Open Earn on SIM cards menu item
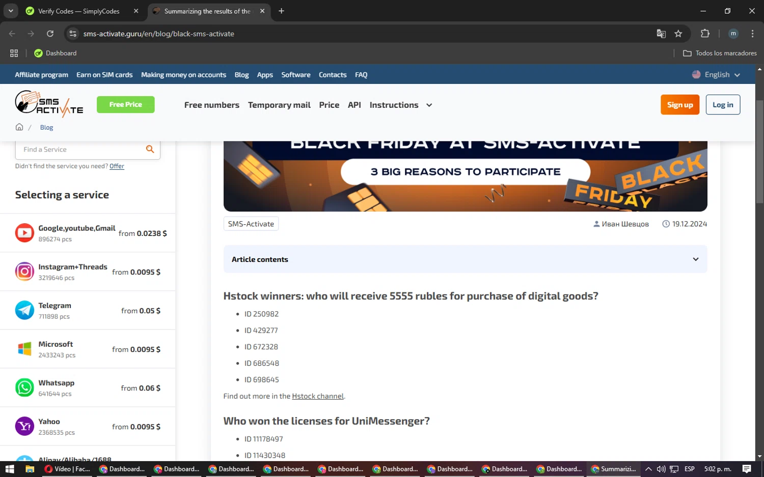This screenshot has height=477, width=764. point(104,75)
